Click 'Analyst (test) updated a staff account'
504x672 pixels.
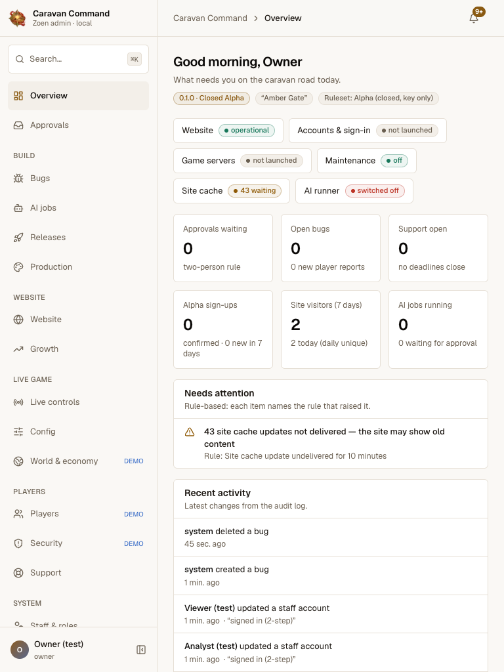(331, 652)
